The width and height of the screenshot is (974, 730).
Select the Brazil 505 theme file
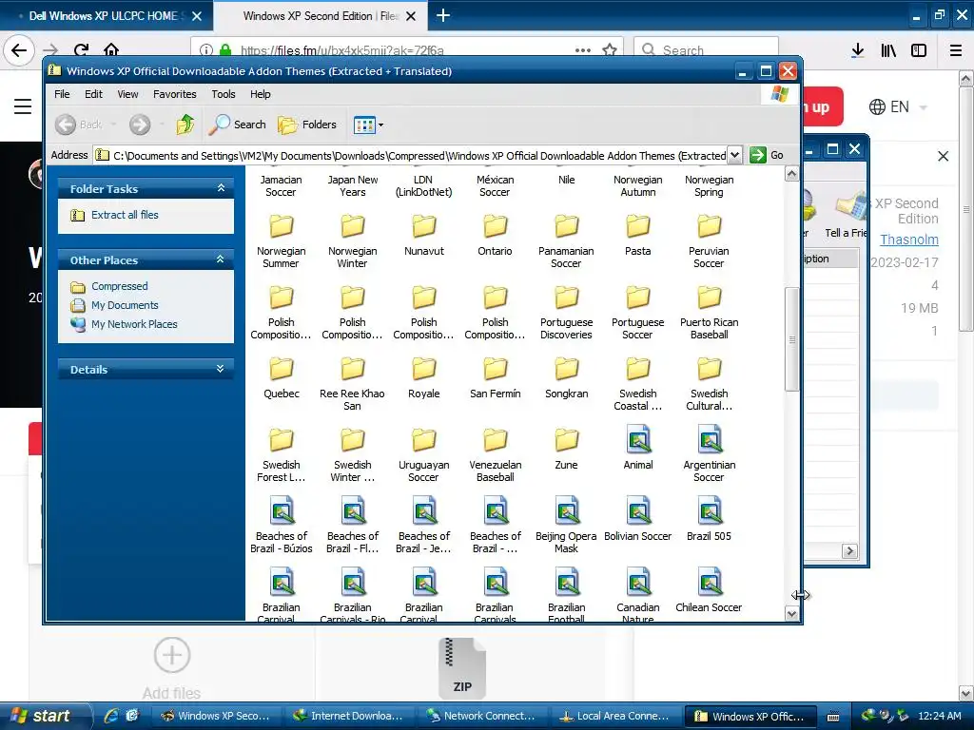(709, 519)
